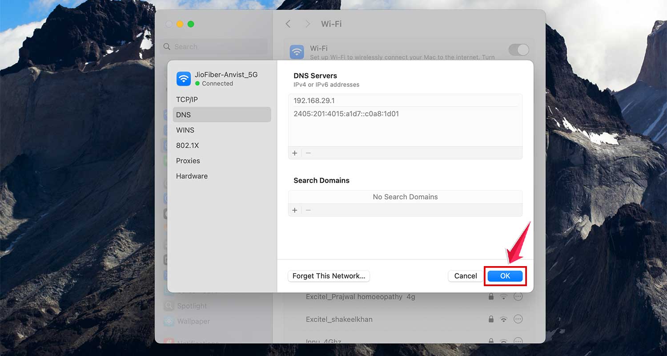Click the add DNS server plus icon
667x356 pixels.
tap(295, 153)
